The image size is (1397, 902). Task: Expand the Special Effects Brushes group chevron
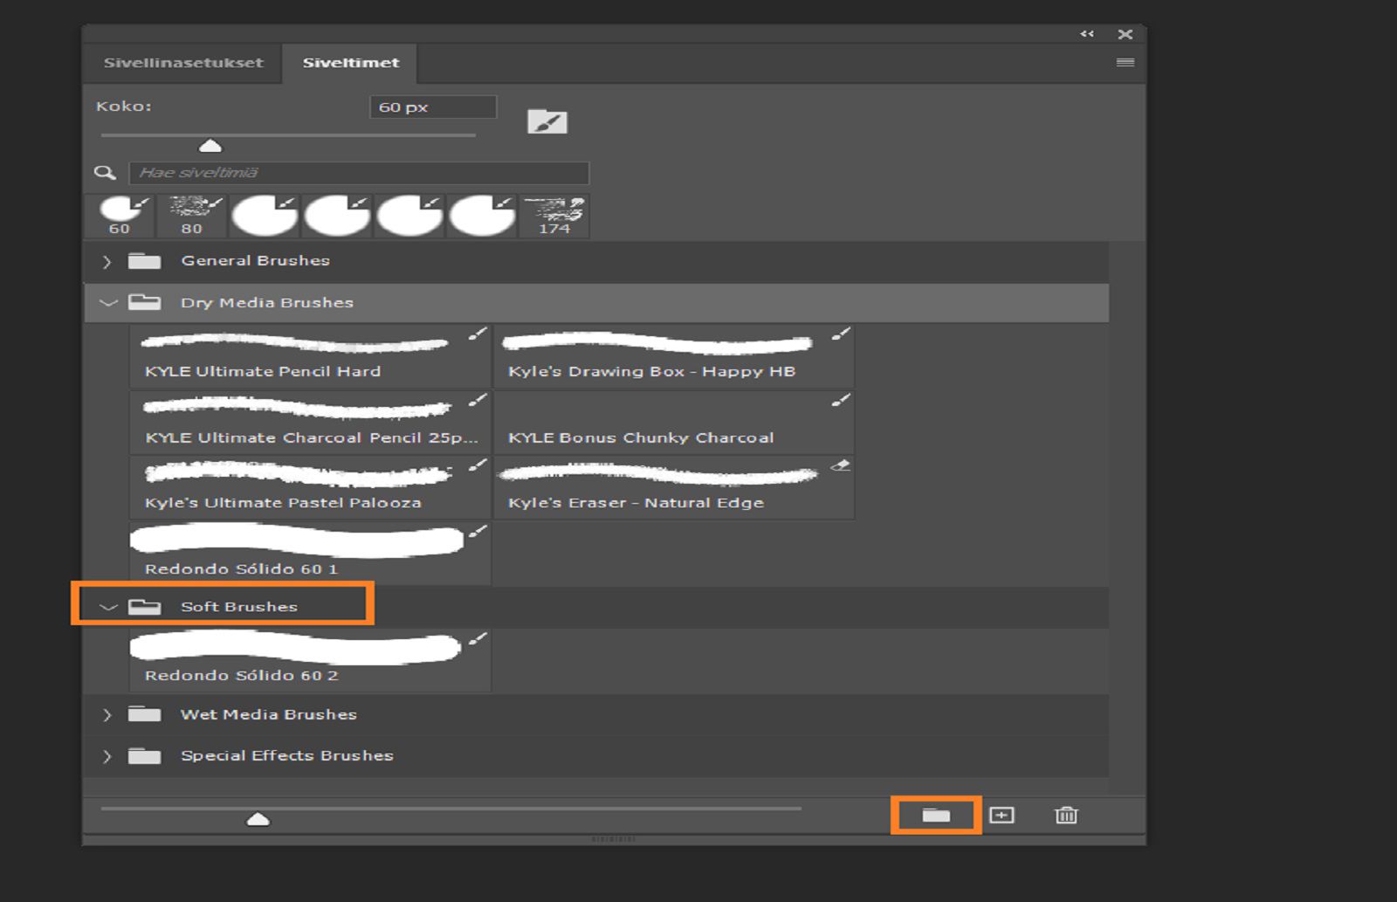107,756
